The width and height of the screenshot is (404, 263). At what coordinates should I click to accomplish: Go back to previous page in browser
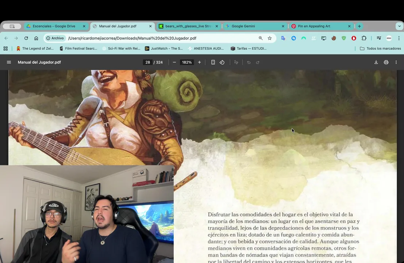pos(6,38)
